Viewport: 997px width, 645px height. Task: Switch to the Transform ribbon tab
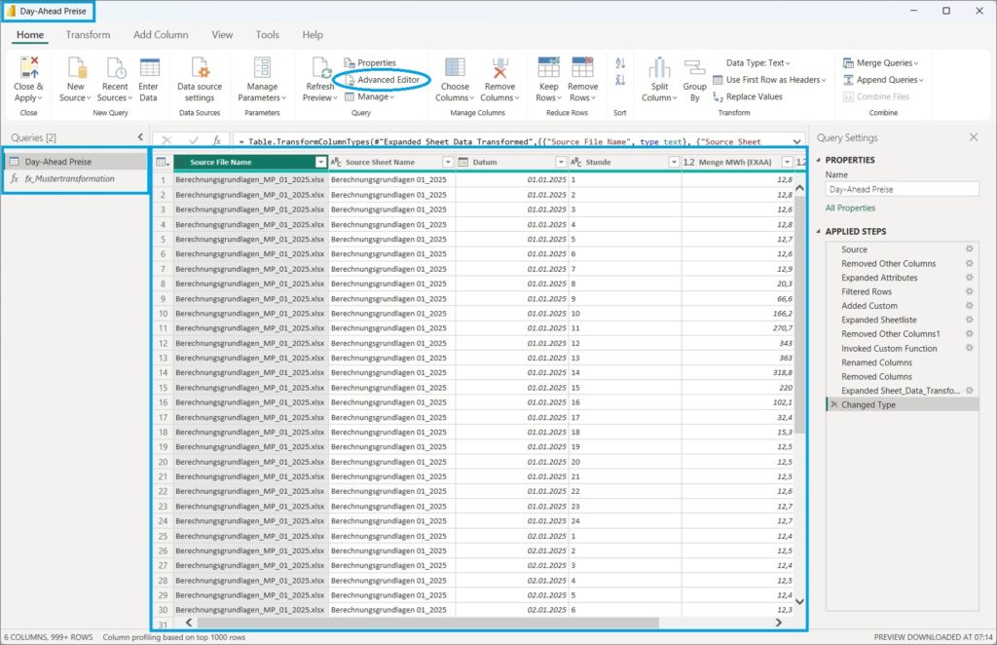coord(88,35)
